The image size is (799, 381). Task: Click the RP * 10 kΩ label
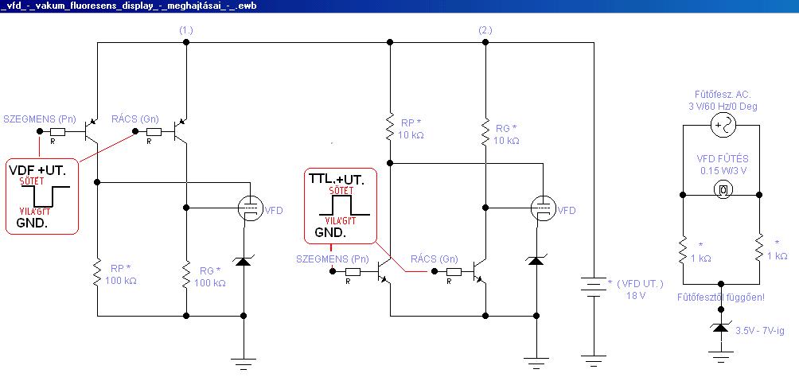click(413, 130)
